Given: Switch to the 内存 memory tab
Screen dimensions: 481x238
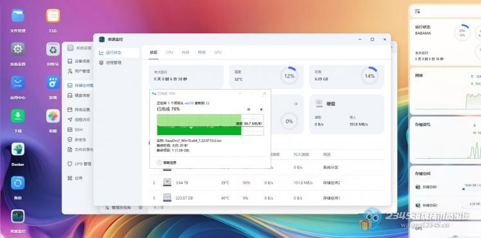Looking at the screenshot, I should point(185,52).
